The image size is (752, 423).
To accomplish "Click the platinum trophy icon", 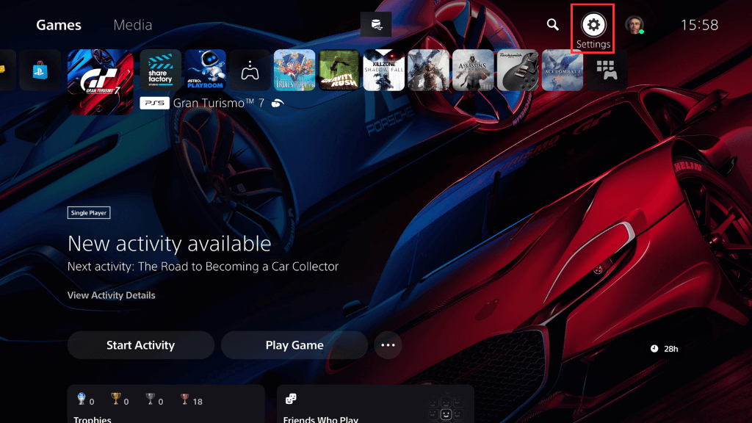I will pyautogui.click(x=82, y=399).
